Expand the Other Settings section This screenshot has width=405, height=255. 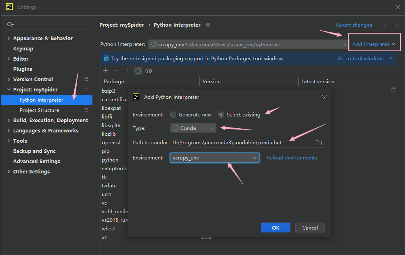click(9, 171)
